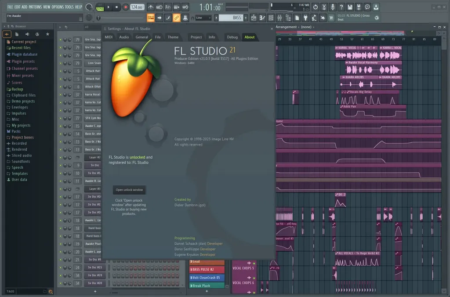Mute the Awake C..aye channel LED
450x297 pixels.
[x=61, y=126]
